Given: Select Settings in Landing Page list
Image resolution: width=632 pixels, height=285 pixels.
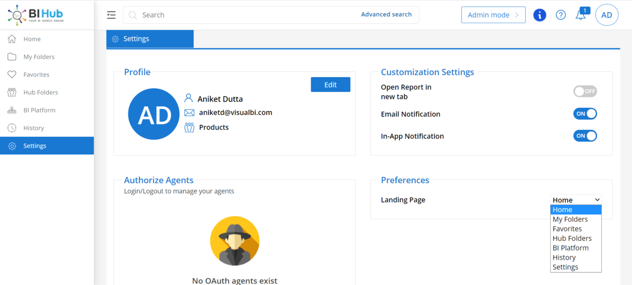Looking at the screenshot, I should click(x=576, y=267).
